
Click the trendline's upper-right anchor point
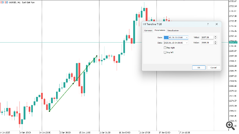coord(97,56)
